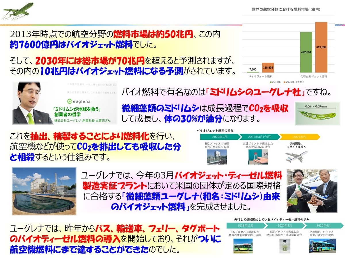The image size is (345, 259).
Task: Select the yellow 2021年内 timeline arrow
Action: [300, 137]
